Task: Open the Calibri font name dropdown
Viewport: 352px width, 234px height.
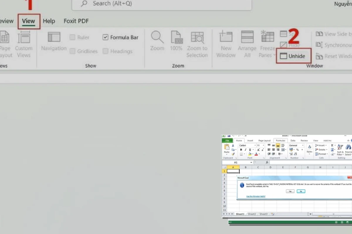Action: coord(255,145)
